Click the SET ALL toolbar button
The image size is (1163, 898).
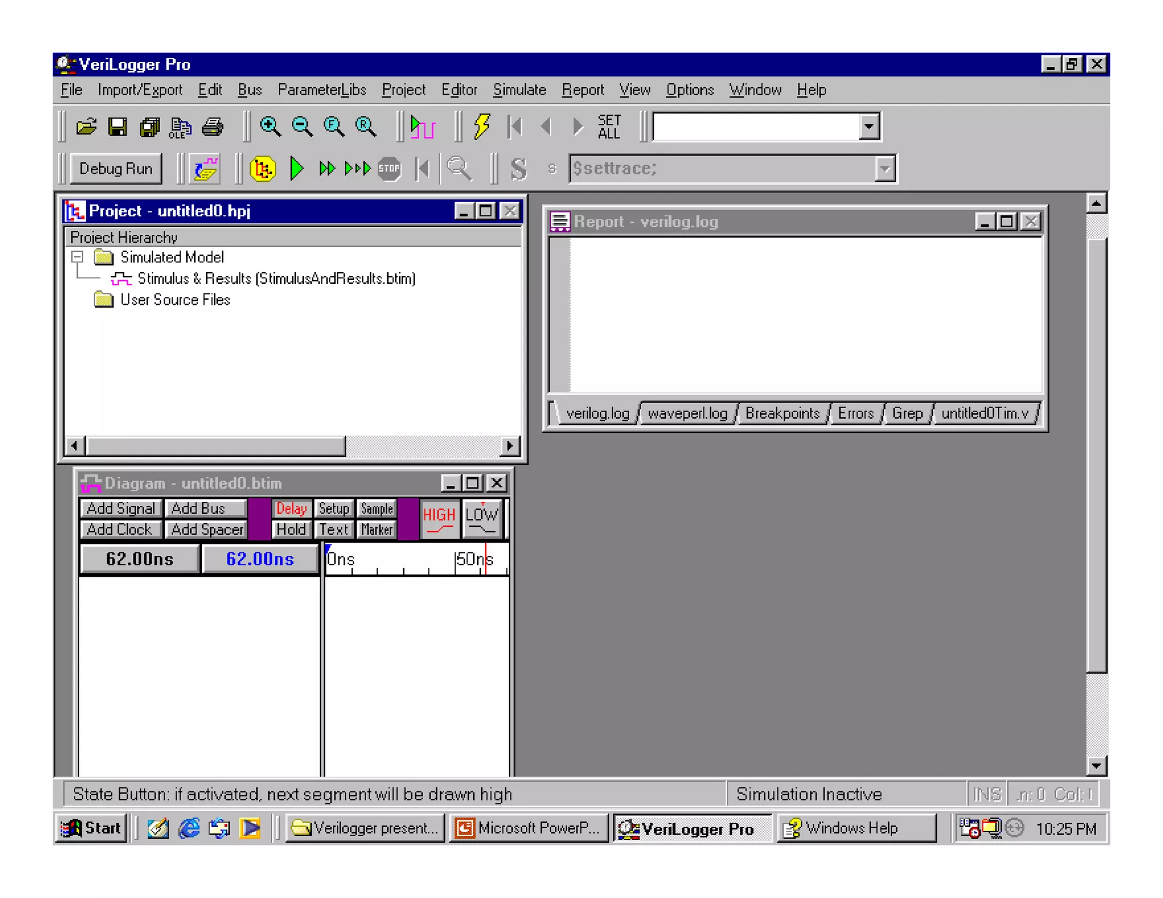[x=609, y=126]
